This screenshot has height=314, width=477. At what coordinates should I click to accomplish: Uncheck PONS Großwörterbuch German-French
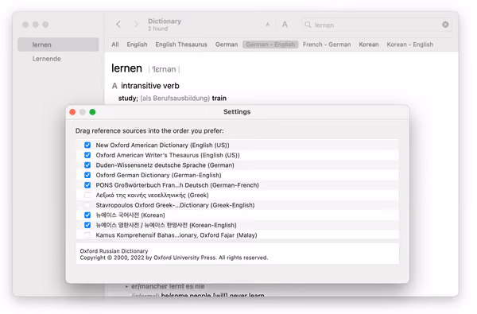coord(87,185)
